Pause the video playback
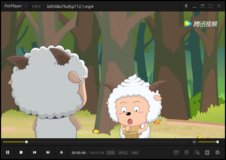Screen dimensions: 226x160 [8, 152]
